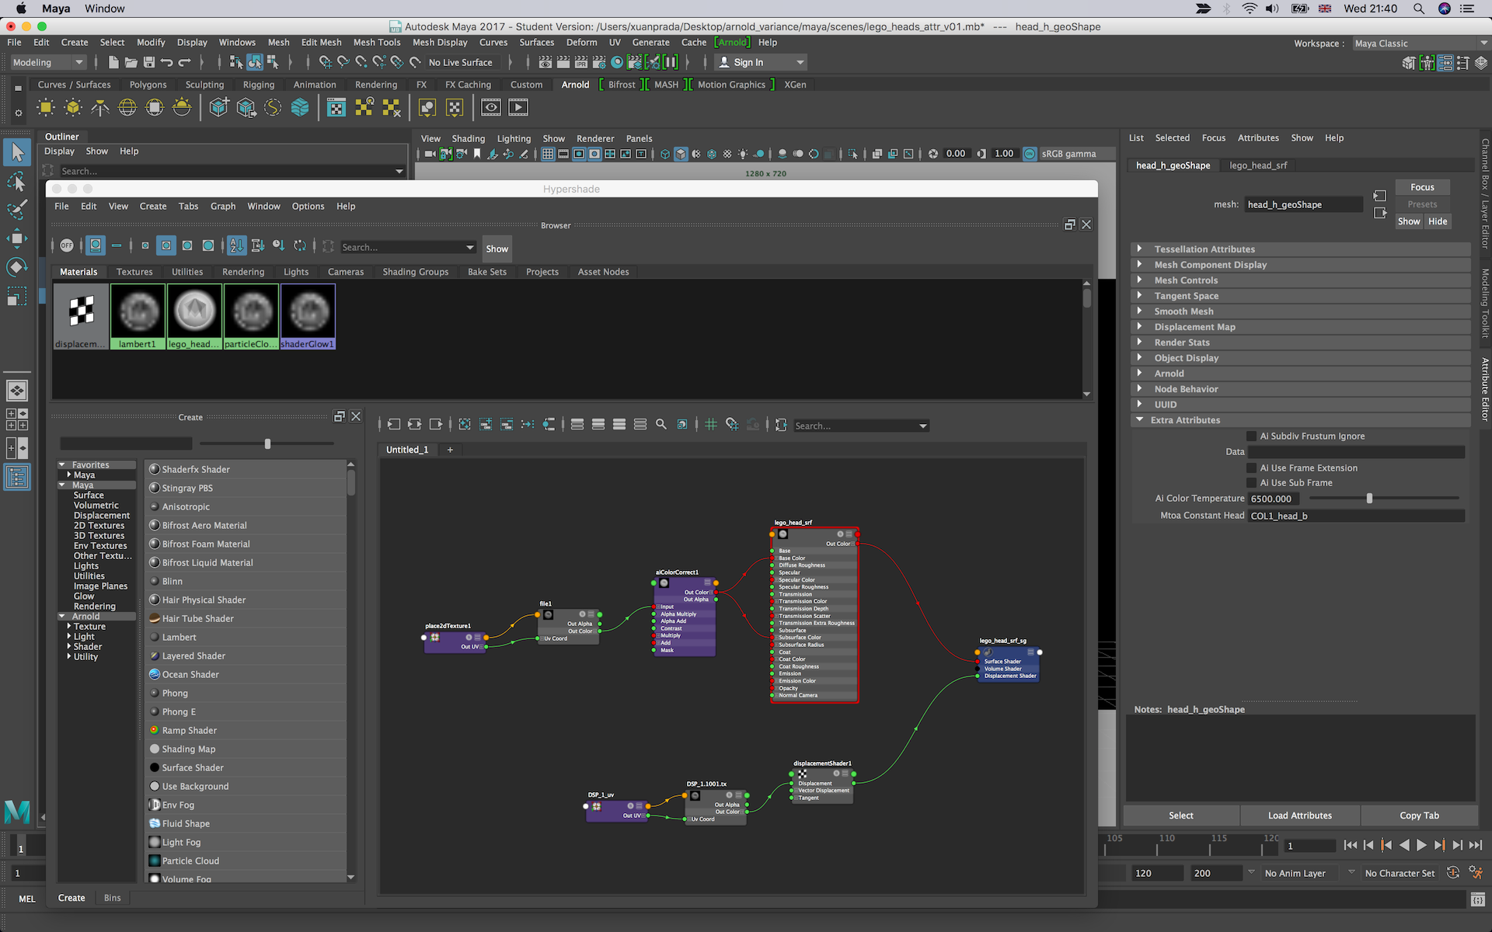Click the Arnold area light shelf icon
This screenshot has height=932, width=1492.
[46, 108]
